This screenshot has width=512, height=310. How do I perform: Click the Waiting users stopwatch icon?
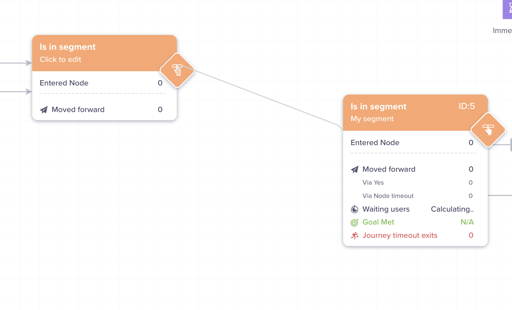(355, 209)
